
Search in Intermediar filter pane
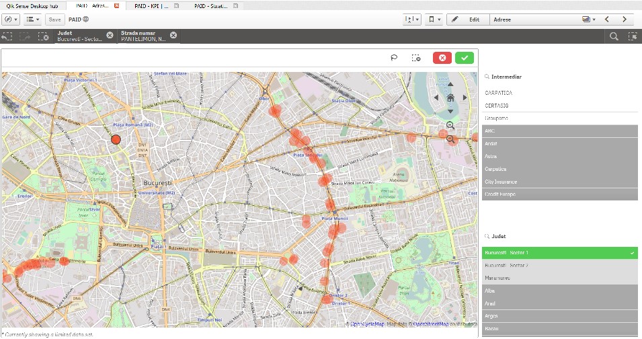487,77
